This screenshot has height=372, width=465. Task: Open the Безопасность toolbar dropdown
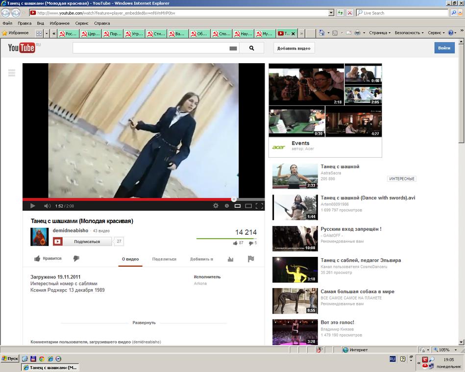[x=409, y=33]
